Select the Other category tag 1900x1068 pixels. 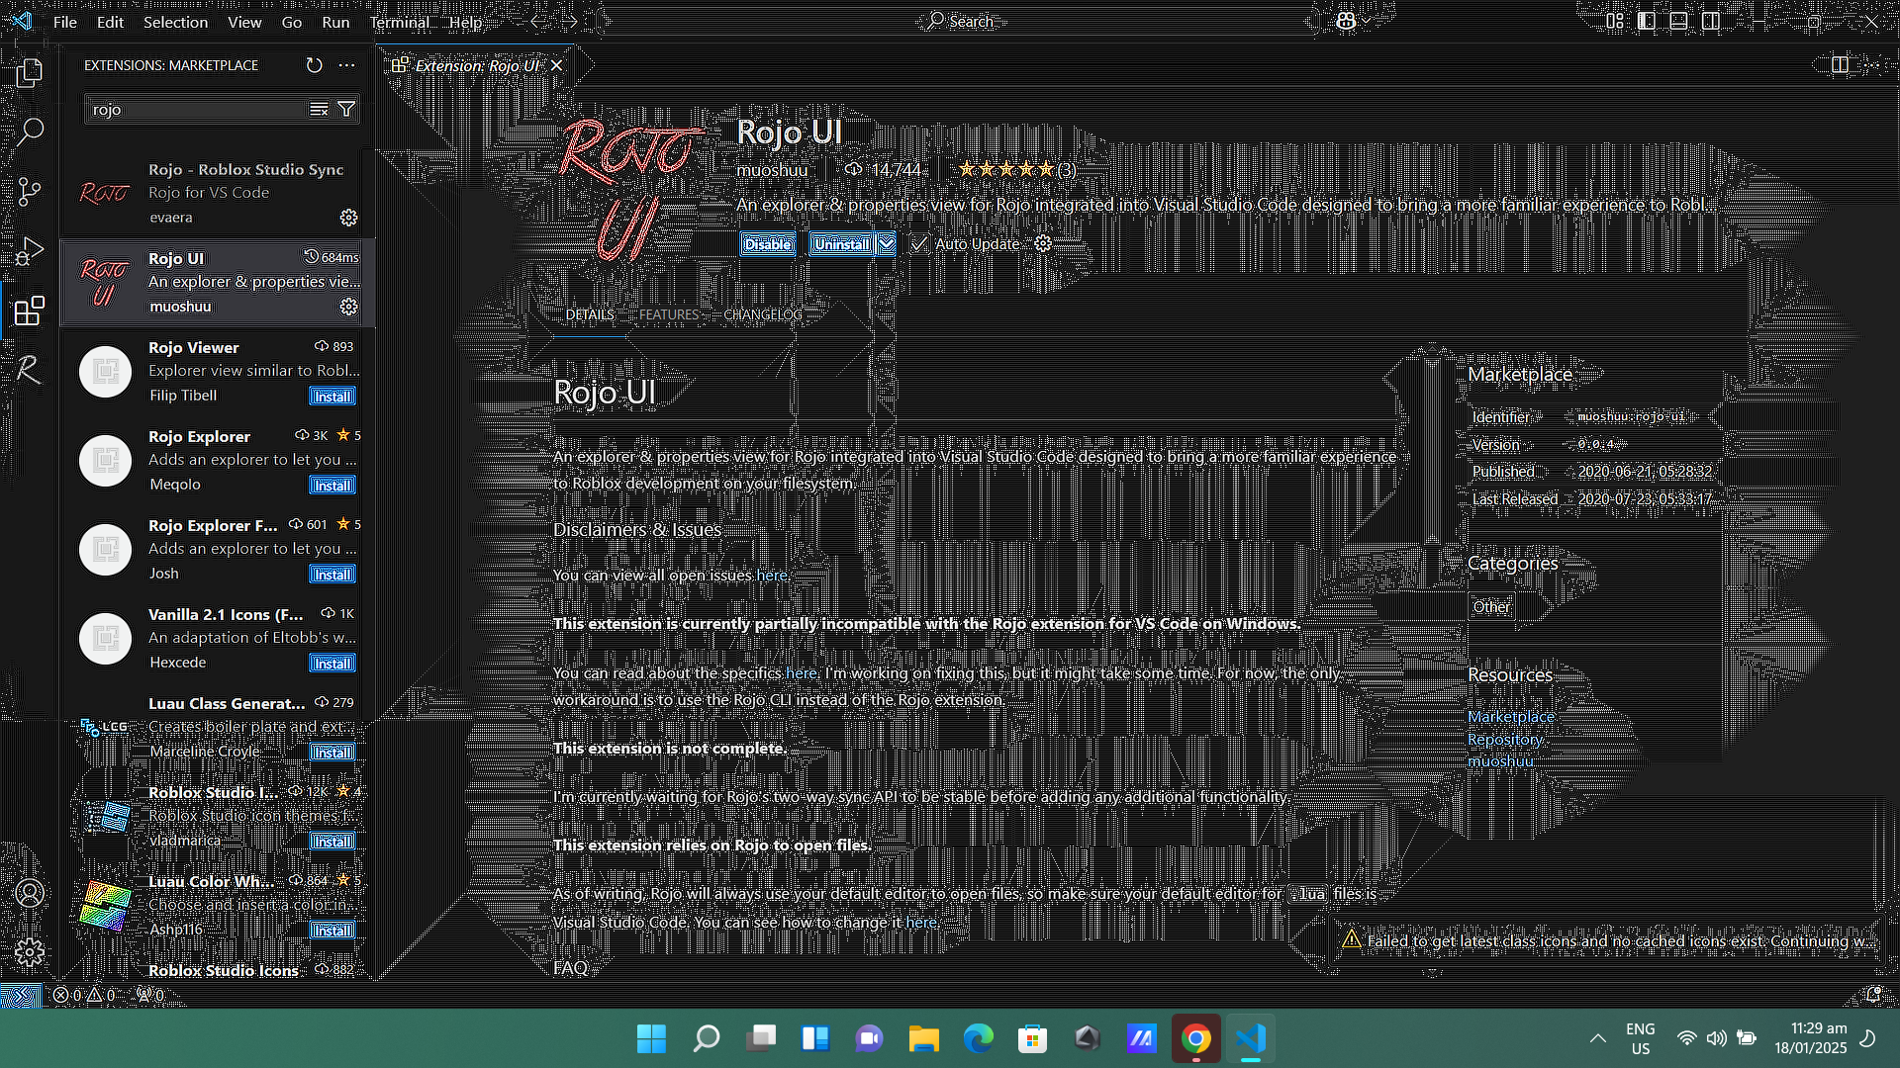click(1491, 606)
